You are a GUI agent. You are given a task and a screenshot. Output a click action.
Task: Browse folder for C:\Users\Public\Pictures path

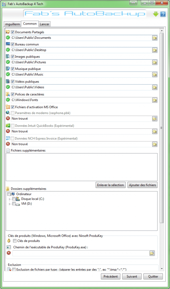[x=154, y=62]
